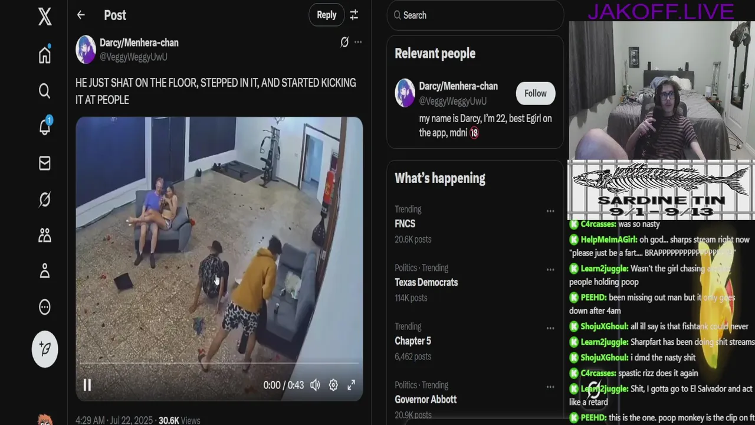755x425 pixels.
Task: Click chat username HelpMeImAGirl
Action: point(608,240)
